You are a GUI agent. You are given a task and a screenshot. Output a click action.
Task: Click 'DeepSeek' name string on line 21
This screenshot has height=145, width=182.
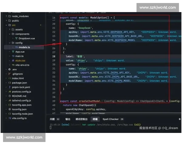tap(85, 28)
